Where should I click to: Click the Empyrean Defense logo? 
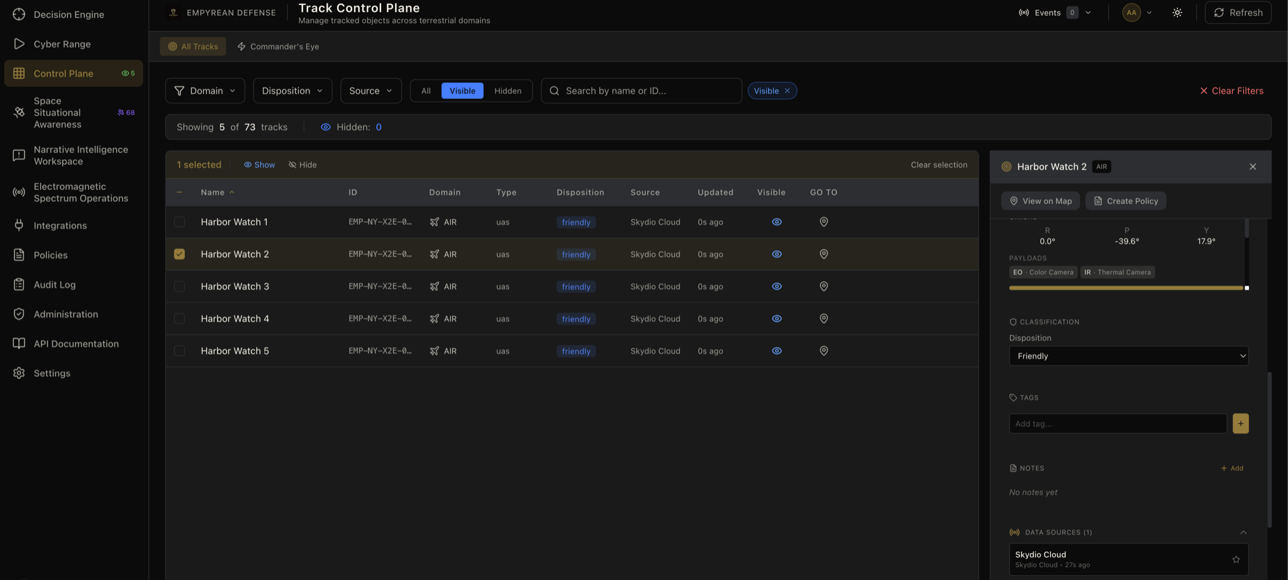[174, 12]
